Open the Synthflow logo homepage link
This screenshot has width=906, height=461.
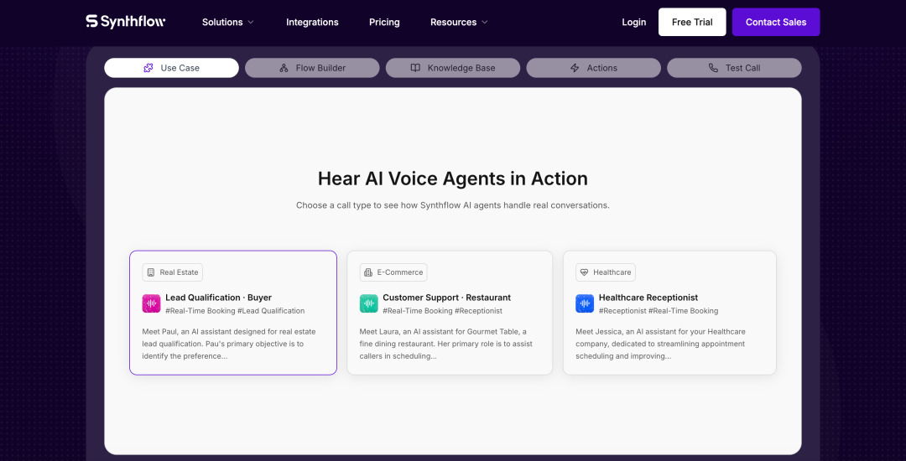pos(125,22)
